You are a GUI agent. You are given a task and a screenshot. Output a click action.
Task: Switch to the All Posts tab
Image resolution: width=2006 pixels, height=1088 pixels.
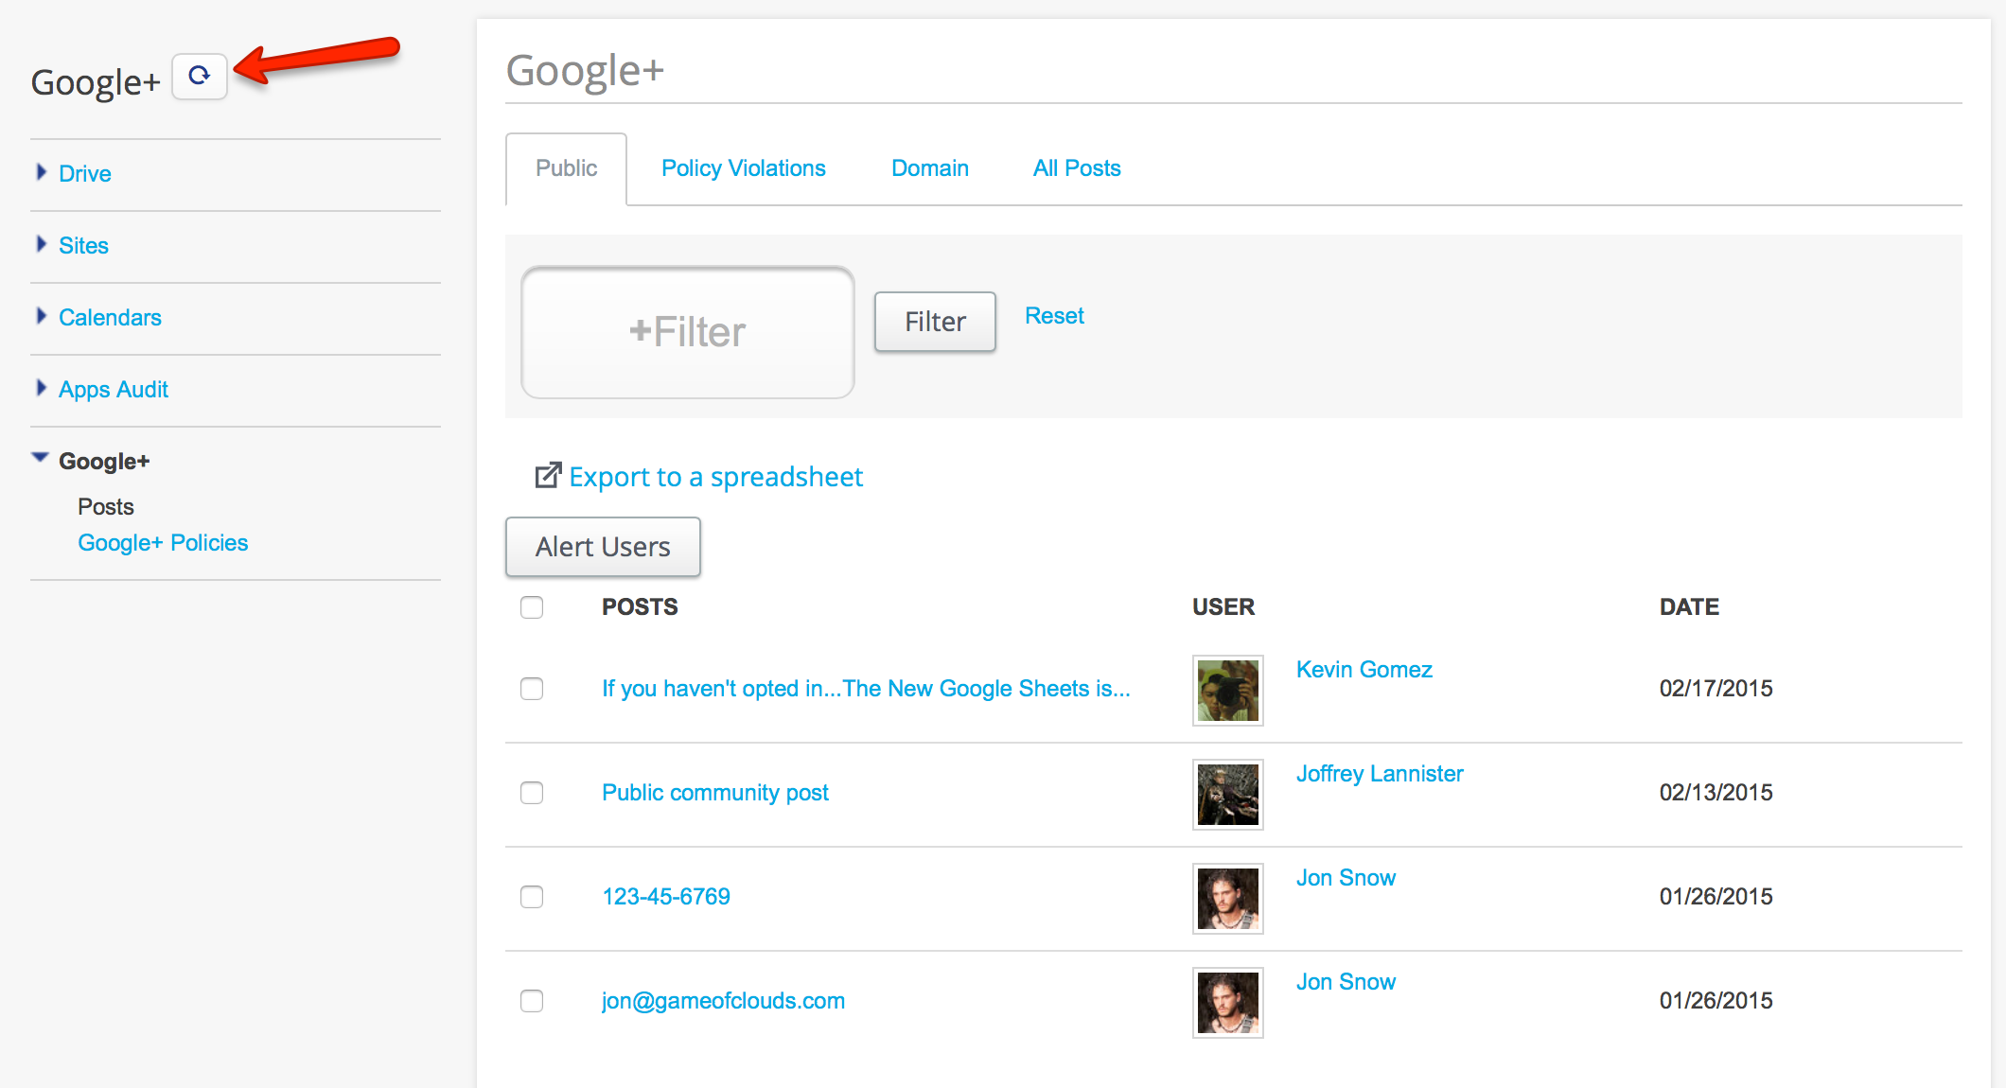click(1077, 168)
